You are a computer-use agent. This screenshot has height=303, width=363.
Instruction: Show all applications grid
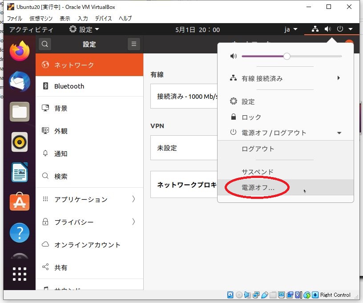click(20, 274)
